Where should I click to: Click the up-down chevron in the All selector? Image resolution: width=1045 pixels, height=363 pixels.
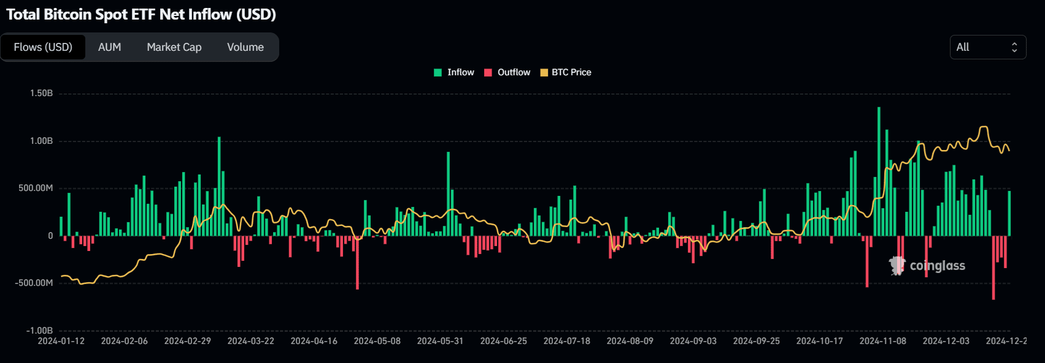[1014, 47]
